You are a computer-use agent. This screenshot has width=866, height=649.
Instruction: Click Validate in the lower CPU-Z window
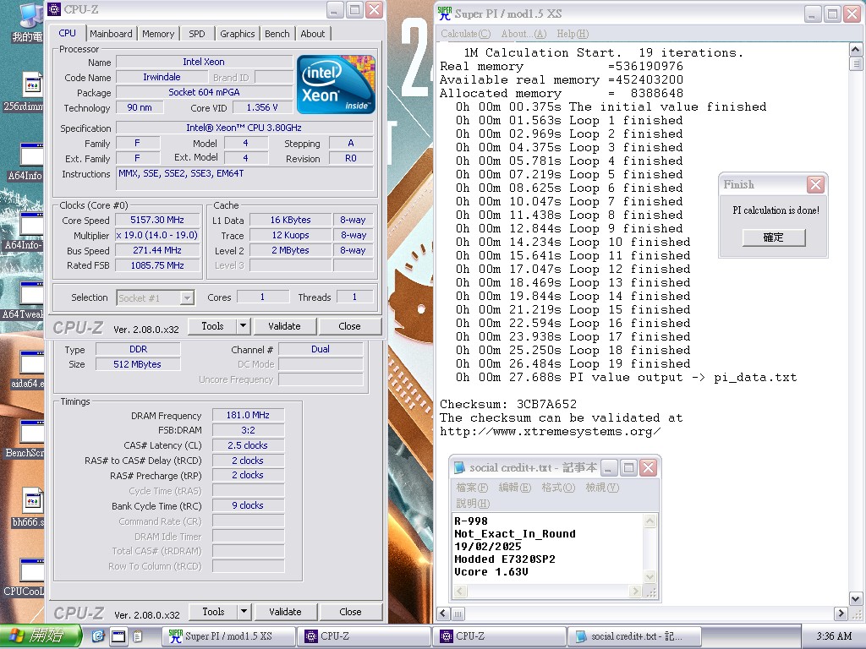pyautogui.click(x=285, y=612)
